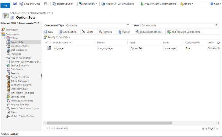This screenshot has height=137, width=222.
Task: Sort by Display Name column
Action: pyautogui.click(x=62, y=43)
